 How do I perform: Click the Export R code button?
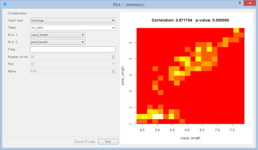[85, 142]
